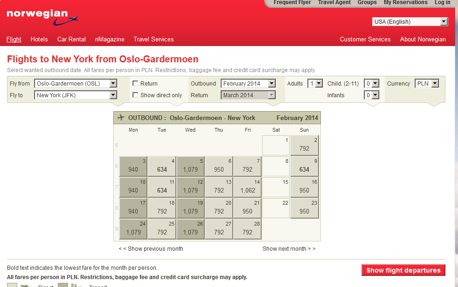Image resolution: width=458 pixels, height=287 pixels.
Task: Open the Fly to New York dropdown
Action: click(76, 95)
